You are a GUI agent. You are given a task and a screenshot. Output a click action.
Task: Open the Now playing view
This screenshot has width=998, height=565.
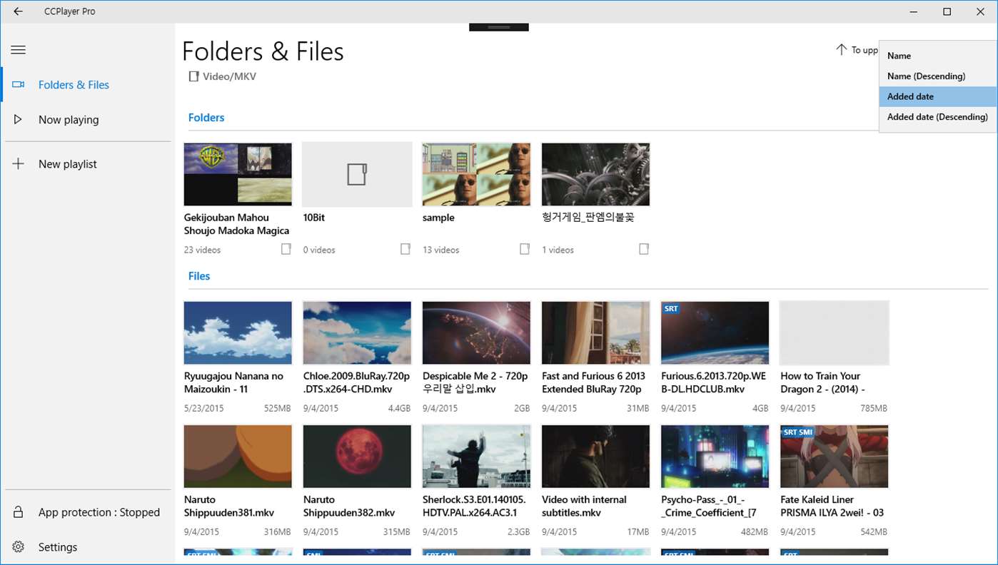click(69, 119)
